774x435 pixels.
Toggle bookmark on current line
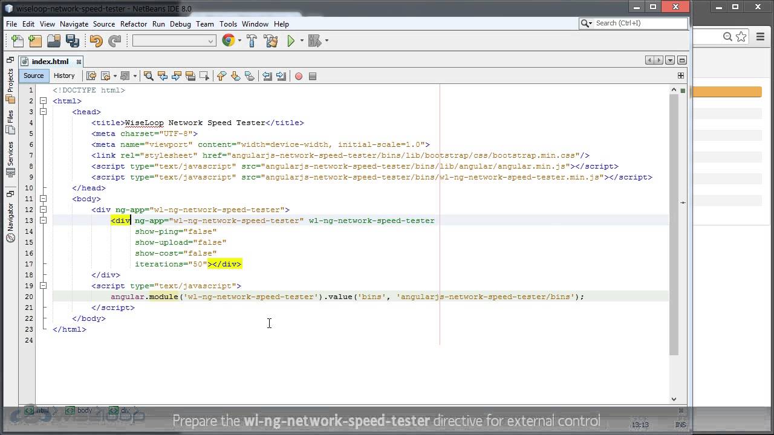249,76
